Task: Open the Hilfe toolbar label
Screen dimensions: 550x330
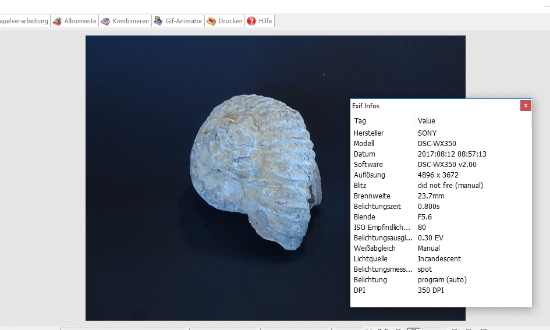Action: (265, 21)
